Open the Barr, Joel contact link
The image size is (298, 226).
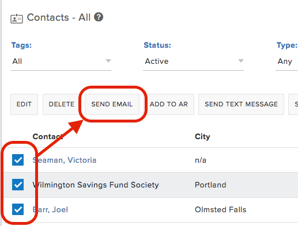pyautogui.click(x=50, y=209)
